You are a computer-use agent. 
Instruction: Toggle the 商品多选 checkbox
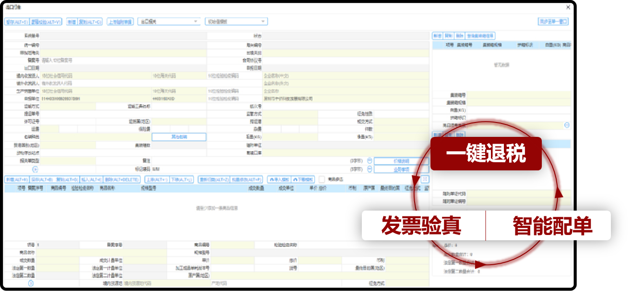tap(322, 179)
